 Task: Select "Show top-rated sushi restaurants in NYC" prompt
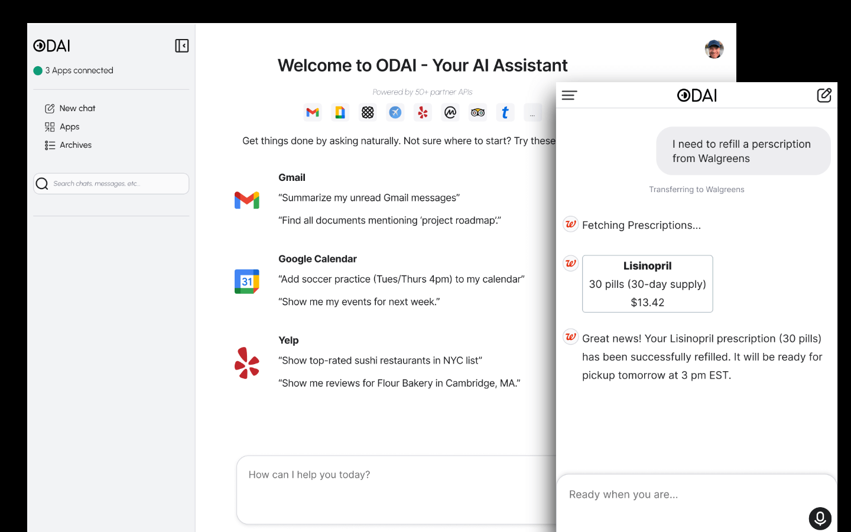point(381,361)
